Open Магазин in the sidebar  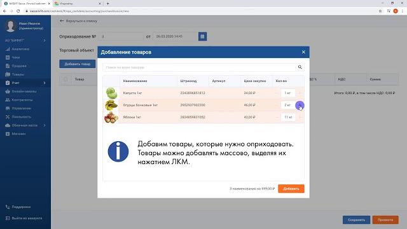pos(18,134)
